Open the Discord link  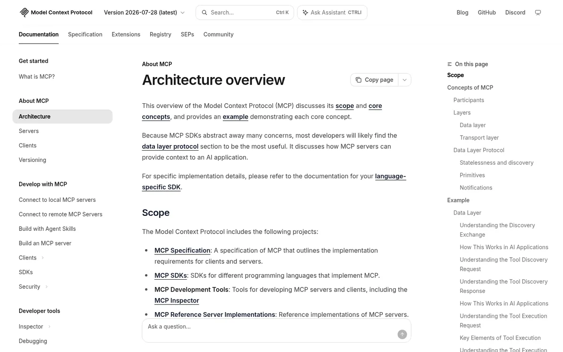click(515, 13)
